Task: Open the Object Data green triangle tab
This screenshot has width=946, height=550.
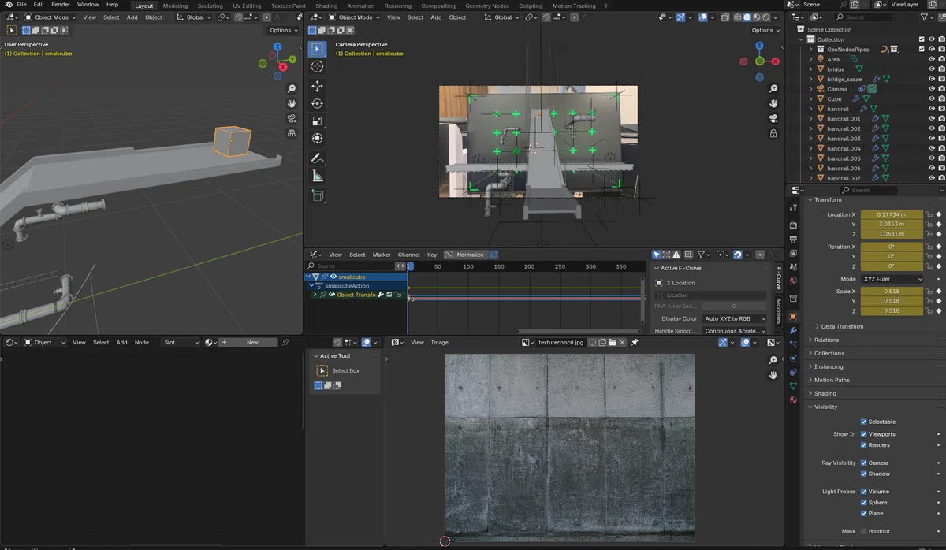Action: (x=793, y=385)
